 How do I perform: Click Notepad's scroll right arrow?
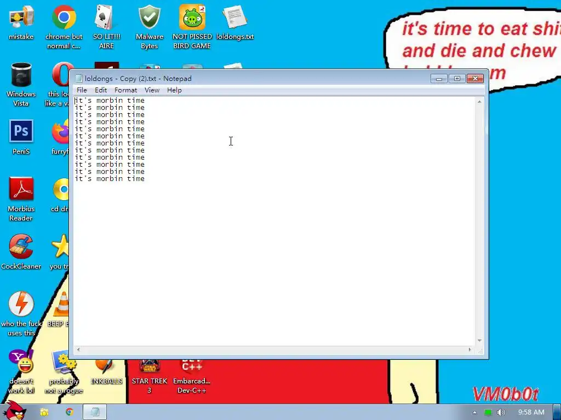pyautogui.click(x=470, y=349)
